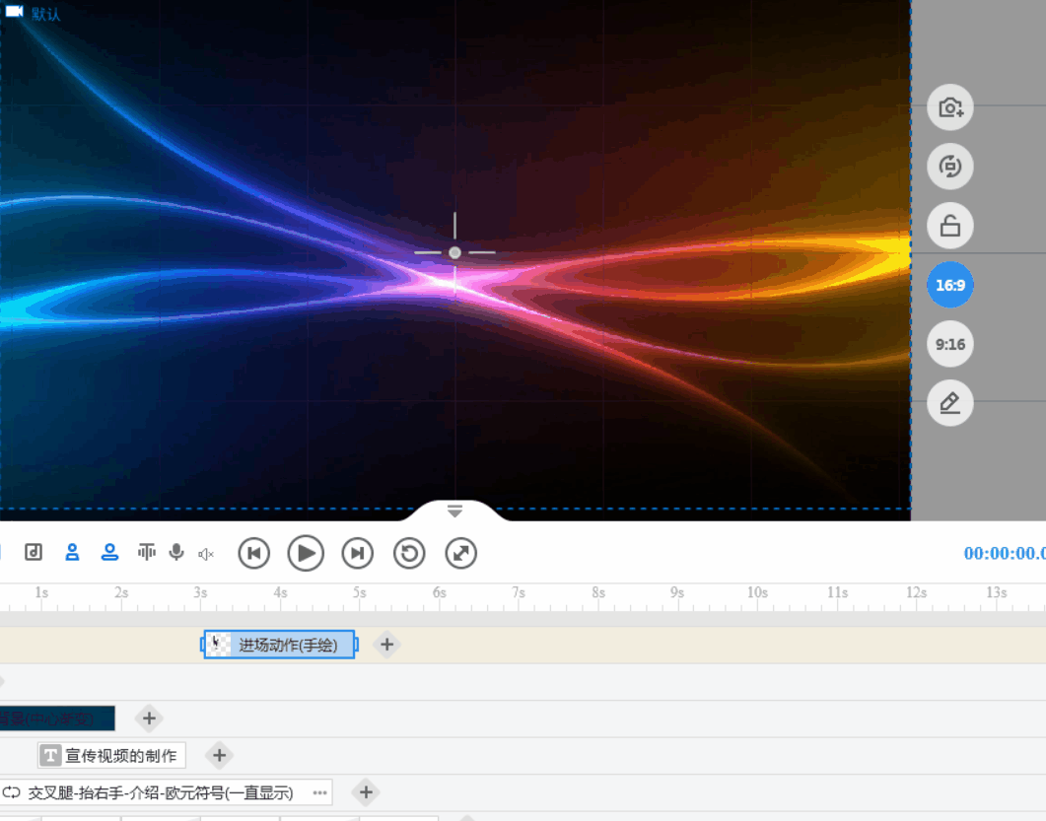1046x821 pixels.
Task: Play the timeline preview
Action: tap(306, 553)
